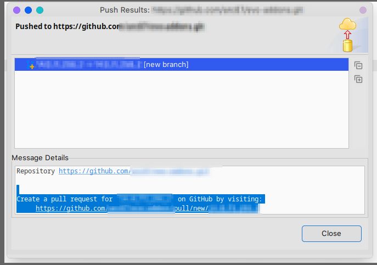
Task: Select the [new branch] result row
Action: pos(182,64)
